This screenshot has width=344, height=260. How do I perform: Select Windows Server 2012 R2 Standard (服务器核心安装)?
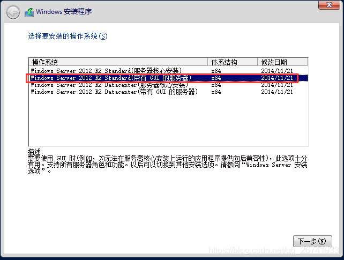(168, 71)
